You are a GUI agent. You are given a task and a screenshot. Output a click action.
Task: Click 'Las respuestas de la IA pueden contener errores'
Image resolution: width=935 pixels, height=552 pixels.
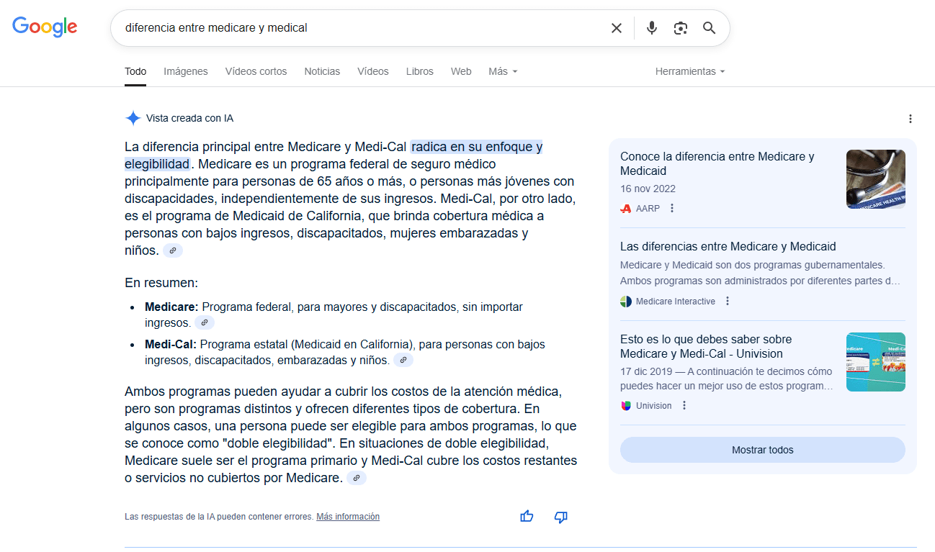219,517
